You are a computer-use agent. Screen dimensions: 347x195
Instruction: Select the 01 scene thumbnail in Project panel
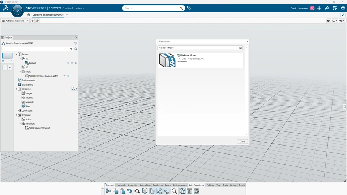(x=7, y=56)
